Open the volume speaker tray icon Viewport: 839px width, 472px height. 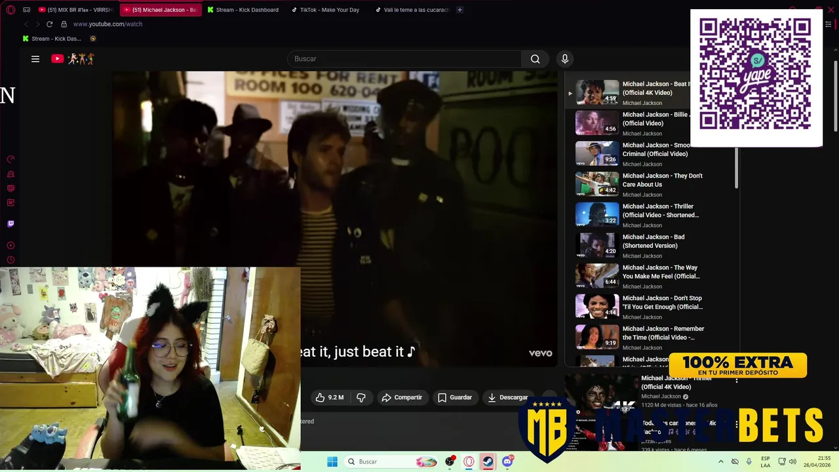click(792, 462)
